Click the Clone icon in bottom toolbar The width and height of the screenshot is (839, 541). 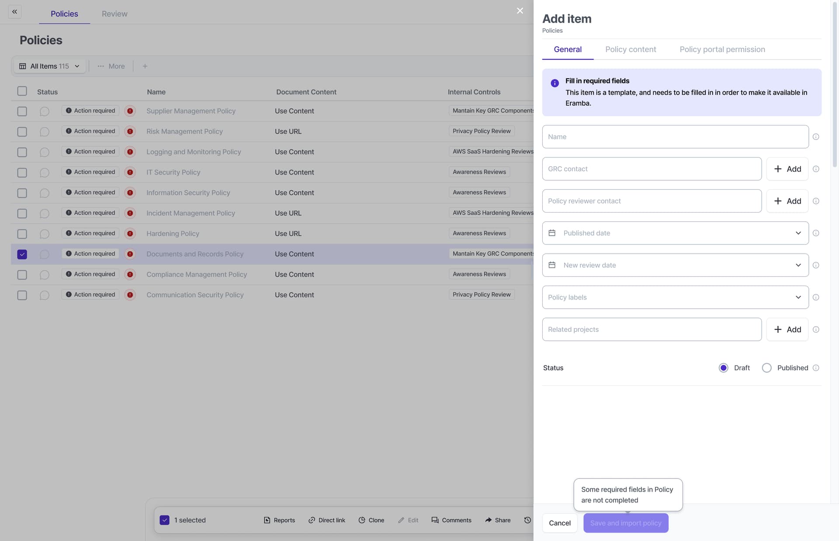[362, 520]
